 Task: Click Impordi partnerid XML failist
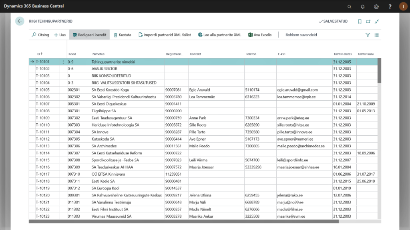[165, 35]
